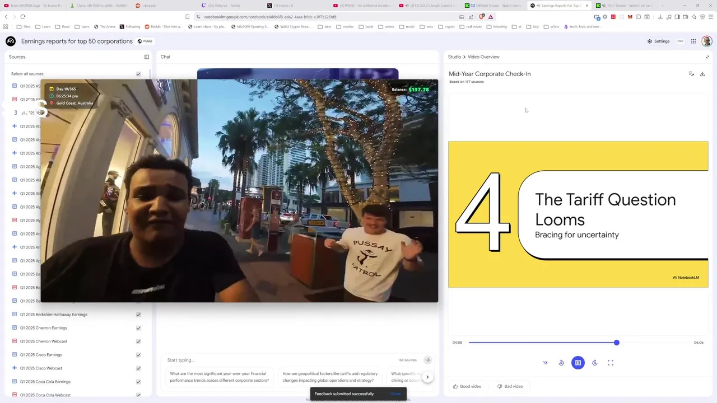The image size is (717, 403).
Task: Choose the geopolitical factors tariffs suggestion
Action: tap(330, 377)
